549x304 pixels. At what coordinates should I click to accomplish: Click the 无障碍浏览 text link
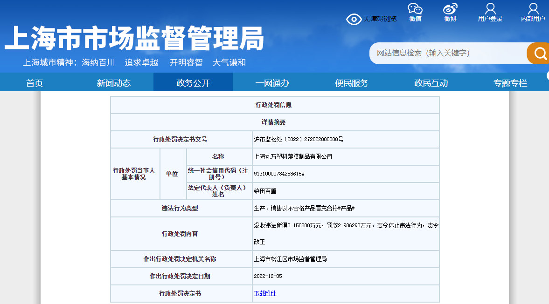point(380,19)
